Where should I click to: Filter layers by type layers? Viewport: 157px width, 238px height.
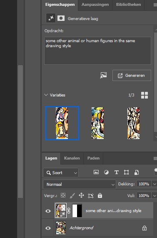point(117,172)
